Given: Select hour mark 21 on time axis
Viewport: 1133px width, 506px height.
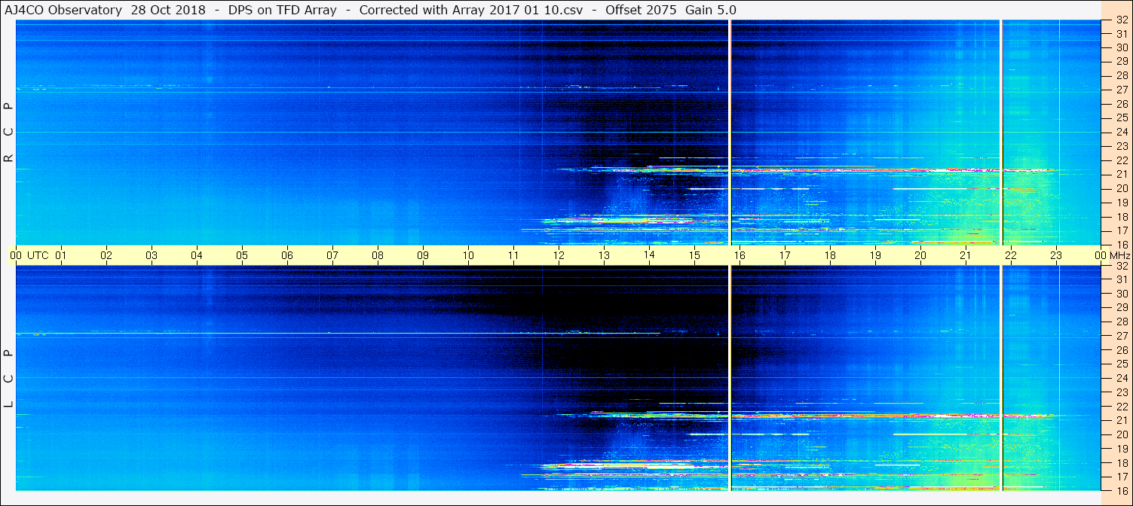Looking at the screenshot, I should [966, 255].
